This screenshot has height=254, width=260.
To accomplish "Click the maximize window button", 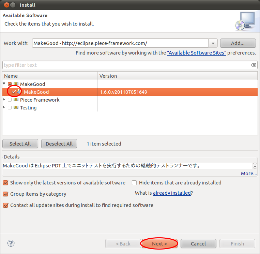I will (x=13, y=5).
